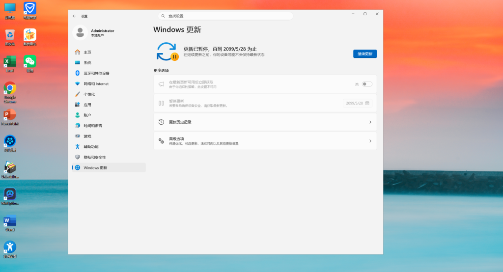
Task: Select the Excel desktop shortcut
Action: (10, 64)
